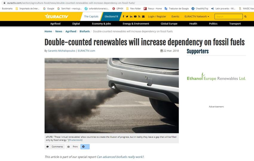Go to Home breadcrumb
Image resolution: width=254 pixels, height=161 pixels.
(x=48, y=31)
